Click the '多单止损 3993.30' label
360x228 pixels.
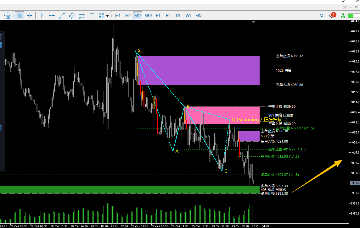(274, 193)
